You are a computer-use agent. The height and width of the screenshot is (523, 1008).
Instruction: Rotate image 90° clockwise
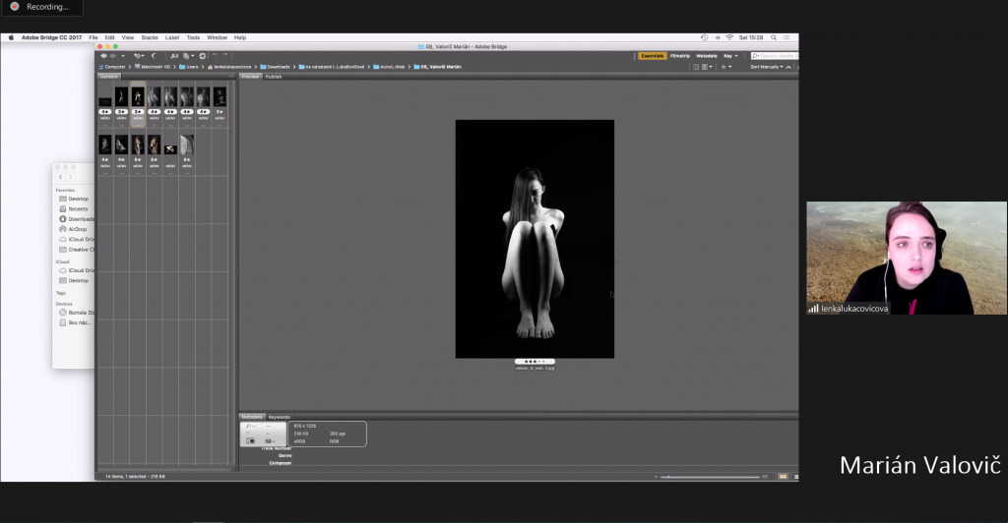(225, 56)
